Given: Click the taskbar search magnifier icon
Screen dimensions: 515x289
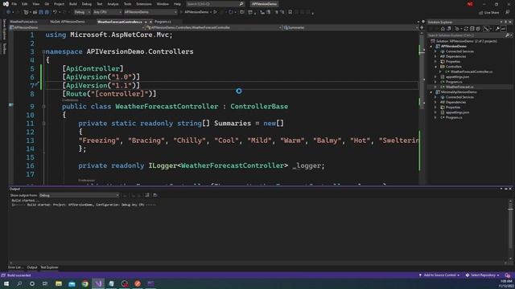Looking at the screenshot, I should click(x=19, y=283).
